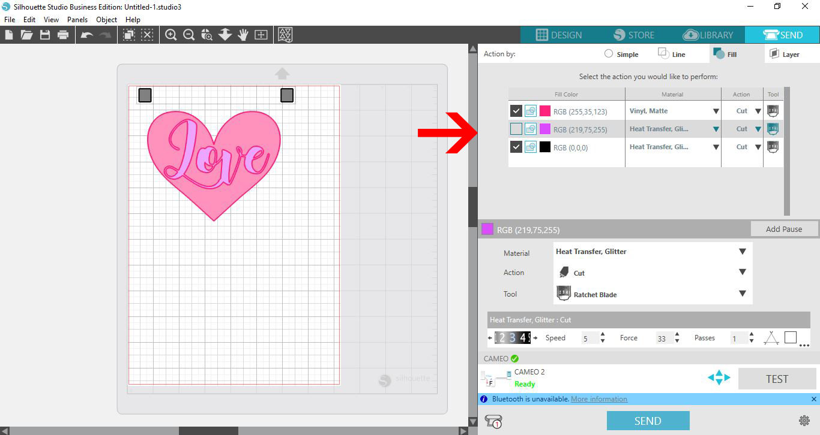This screenshot has height=435, width=820.
Task: Check the RGB (219,75,255) fill color checkbox
Action: pos(516,129)
